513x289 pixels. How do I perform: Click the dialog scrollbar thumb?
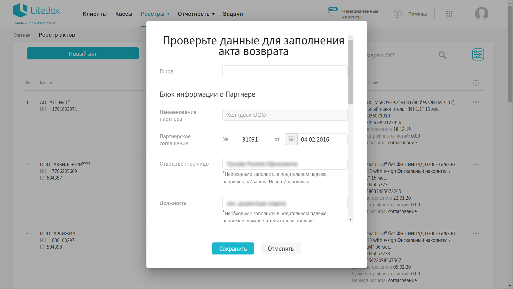tap(351, 72)
